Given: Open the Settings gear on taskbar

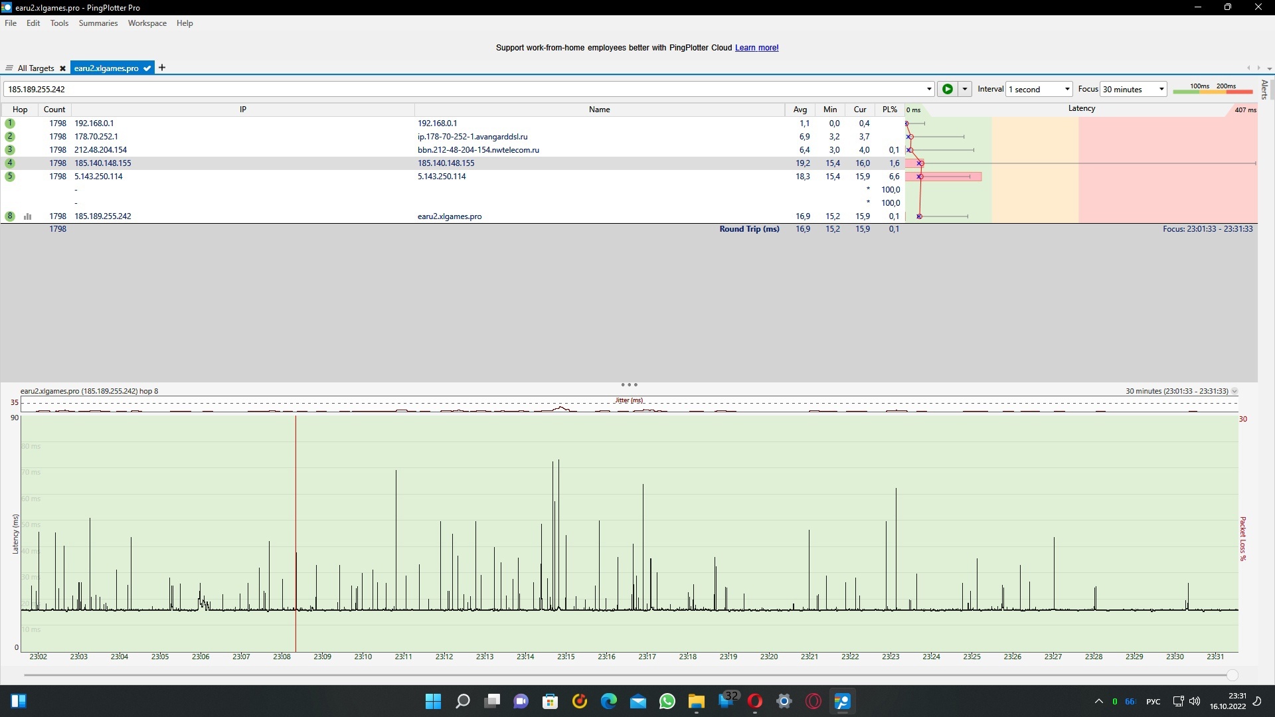Looking at the screenshot, I should (x=784, y=701).
